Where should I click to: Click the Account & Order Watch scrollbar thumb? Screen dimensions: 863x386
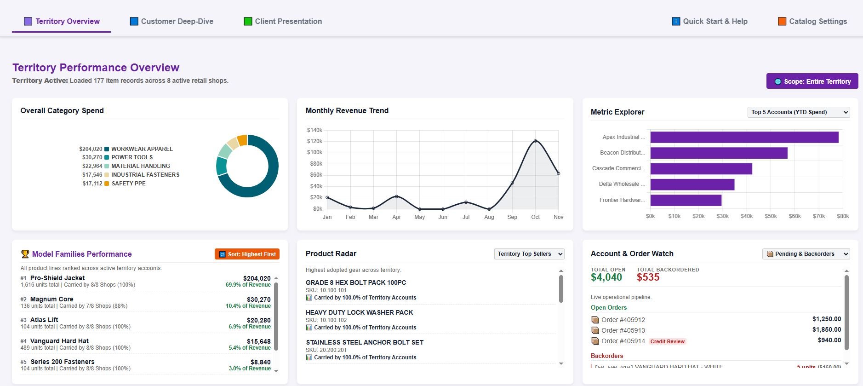coord(846,312)
